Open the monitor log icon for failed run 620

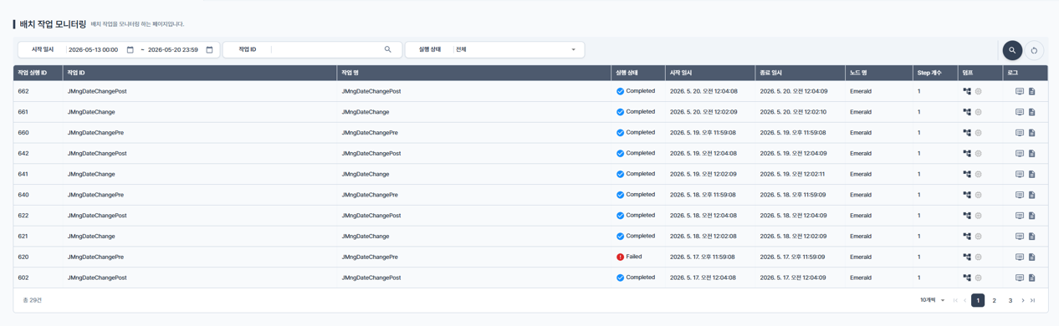tap(1020, 257)
